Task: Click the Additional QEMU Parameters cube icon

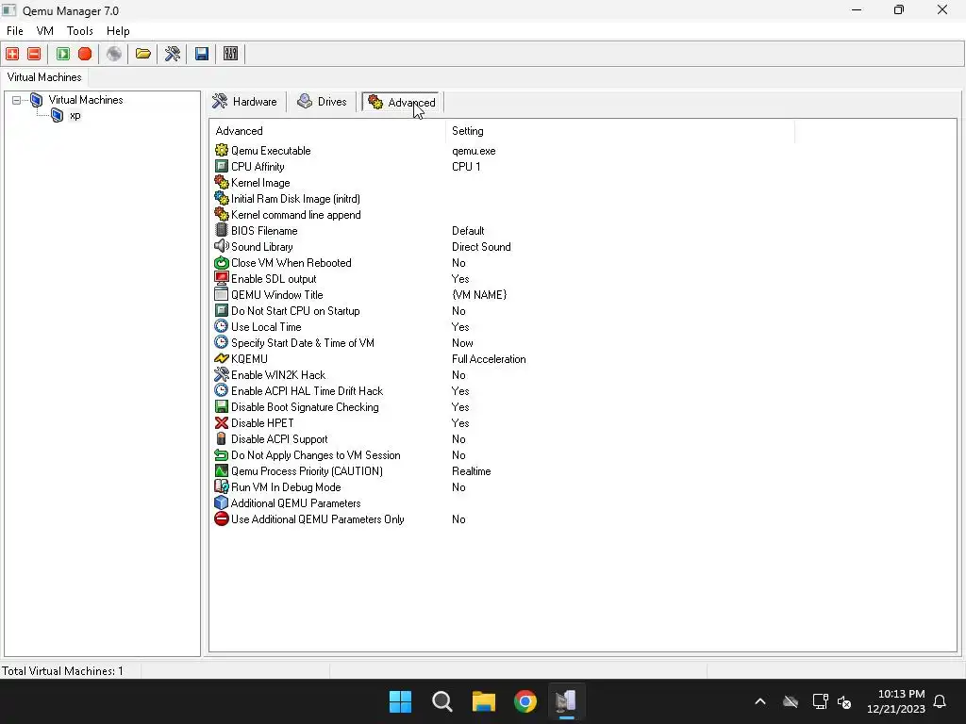Action: (221, 502)
